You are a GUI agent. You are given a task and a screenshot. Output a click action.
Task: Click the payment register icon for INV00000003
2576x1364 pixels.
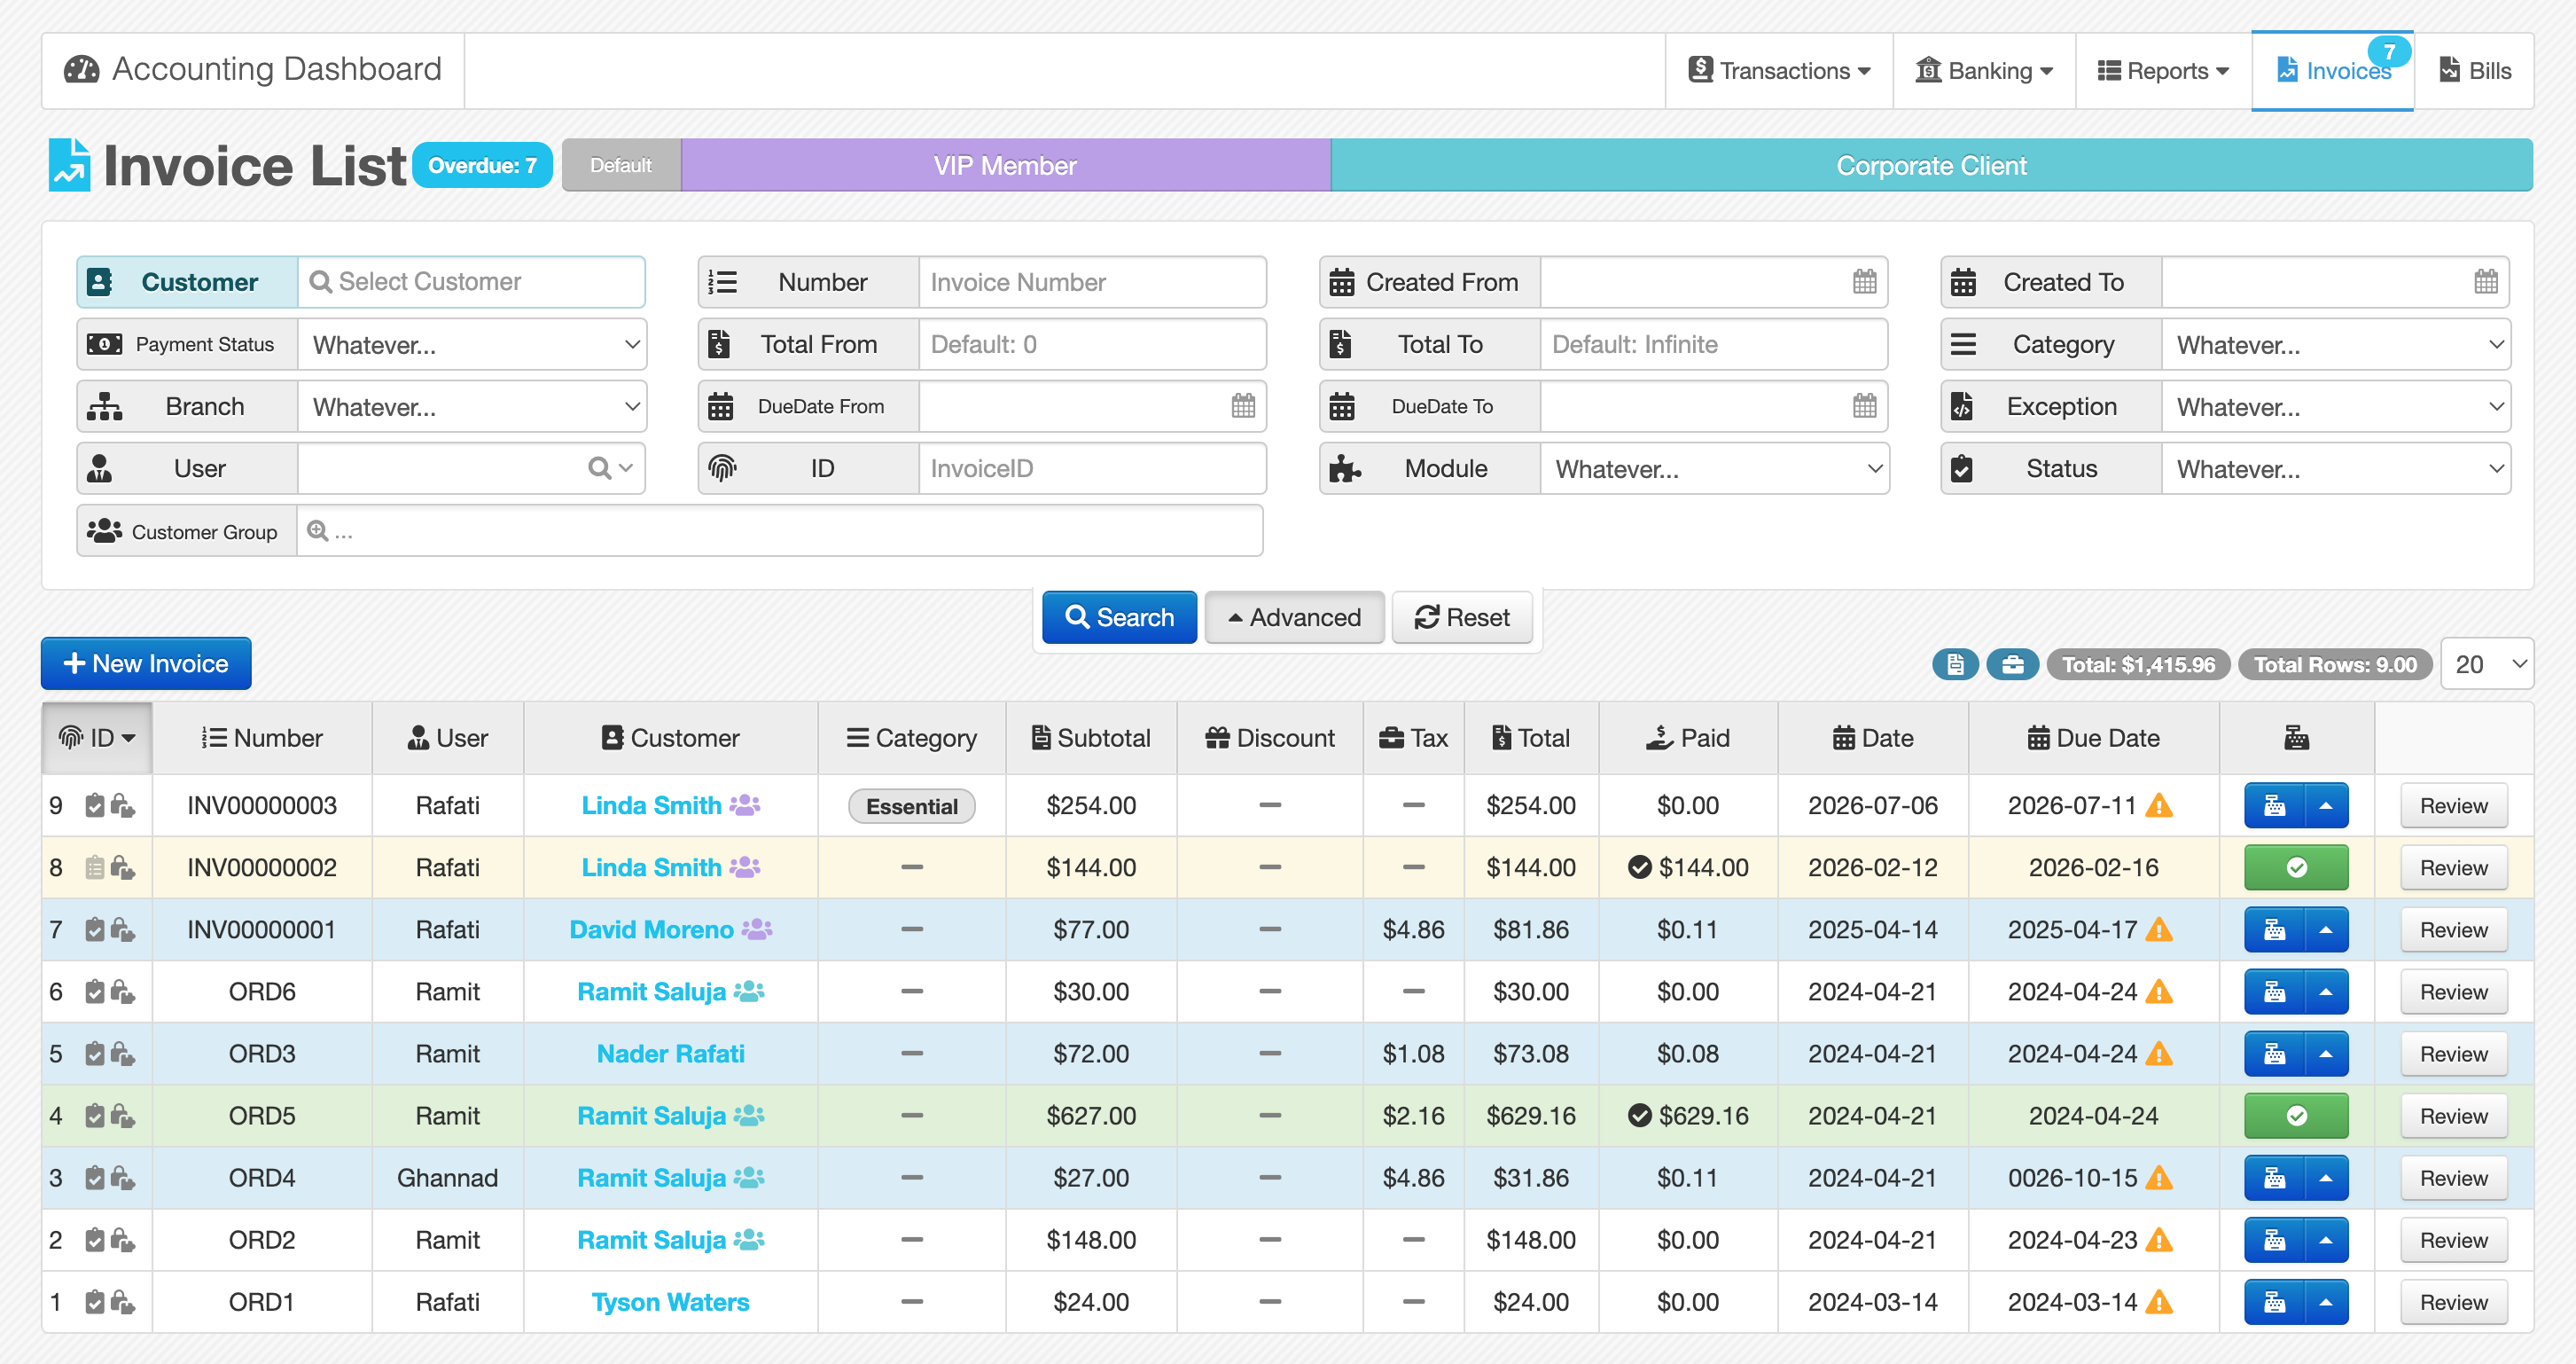coord(2274,805)
